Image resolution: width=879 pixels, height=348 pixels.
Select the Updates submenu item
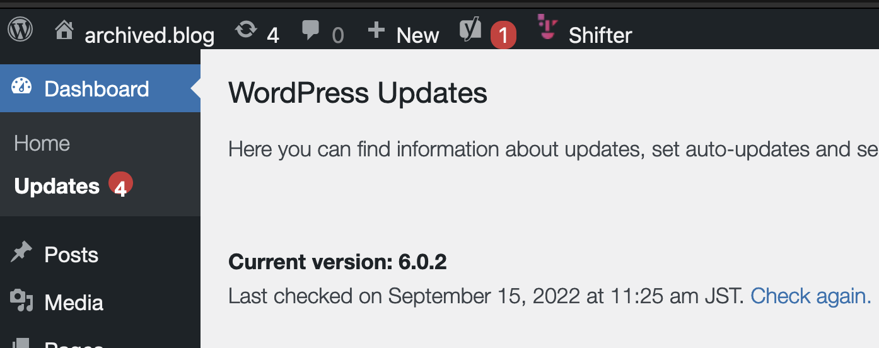click(x=57, y=187)
